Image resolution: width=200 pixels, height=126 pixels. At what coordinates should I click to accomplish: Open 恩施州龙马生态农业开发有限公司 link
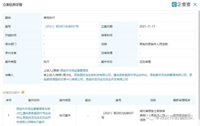(x=107, y=79)
